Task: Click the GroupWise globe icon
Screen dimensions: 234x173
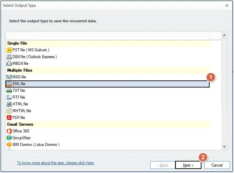Action: (9, 138)
